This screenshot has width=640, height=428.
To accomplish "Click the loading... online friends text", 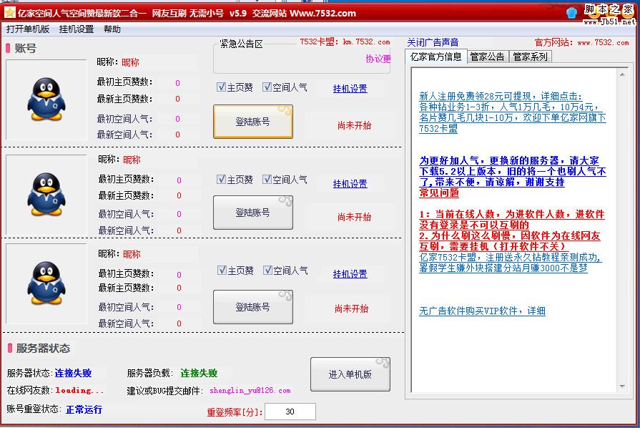I will [x=79, y=391].
